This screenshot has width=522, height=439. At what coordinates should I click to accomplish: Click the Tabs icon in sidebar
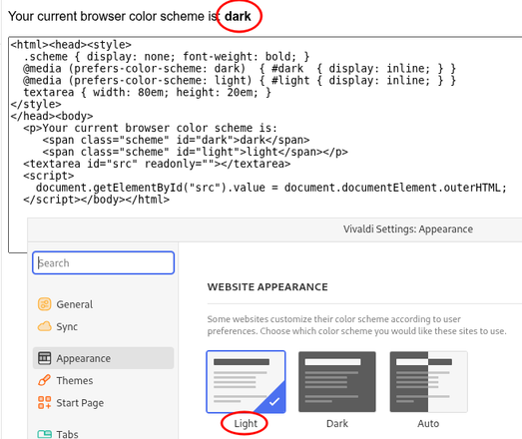click(x=44, y=434)
